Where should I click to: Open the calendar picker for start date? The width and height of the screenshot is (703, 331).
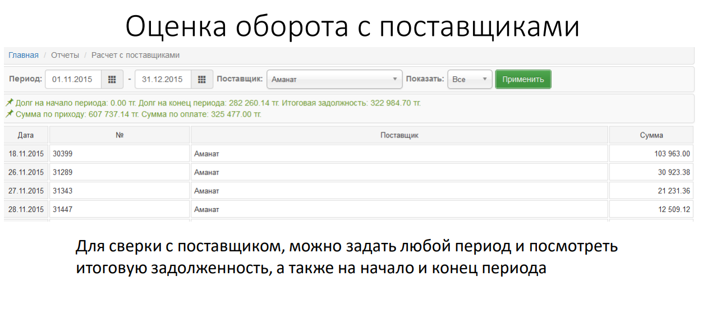[112, 80]
